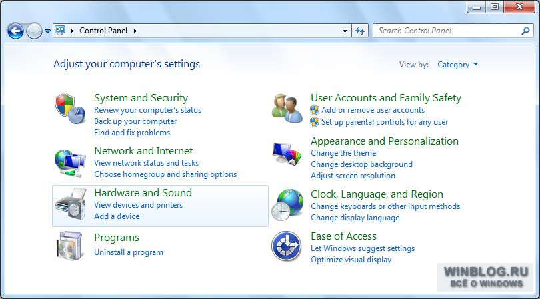Click Add a device link
Screen dimensions: 540x299
pyautogui.click(x=117, y=216)
